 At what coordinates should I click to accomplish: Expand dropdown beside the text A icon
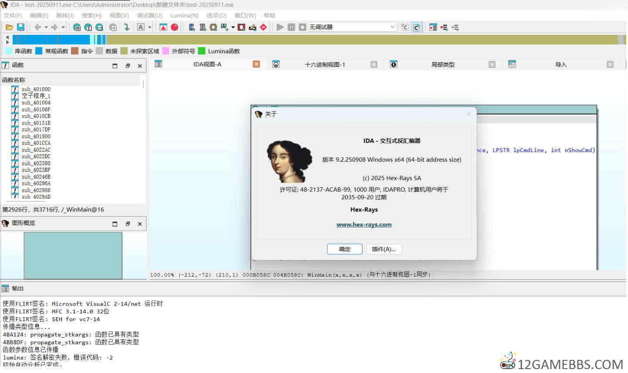point(149,27)
